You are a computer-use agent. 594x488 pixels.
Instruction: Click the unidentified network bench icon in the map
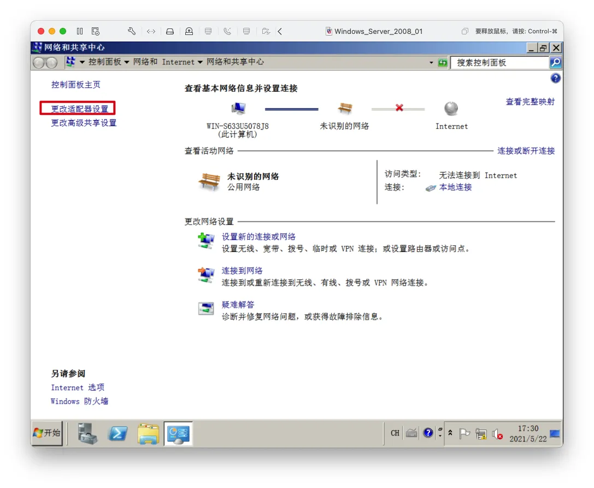pos(345,108)
